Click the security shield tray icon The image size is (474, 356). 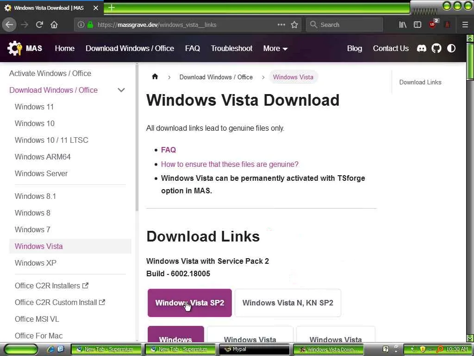(423, 349)
